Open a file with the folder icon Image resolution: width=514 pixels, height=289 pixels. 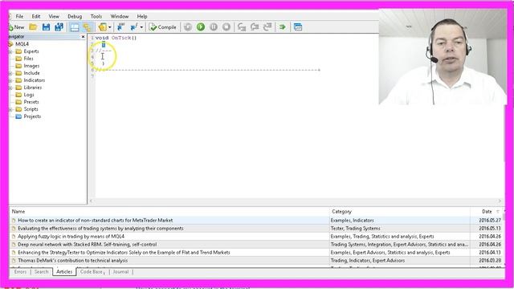click(33, 27)
